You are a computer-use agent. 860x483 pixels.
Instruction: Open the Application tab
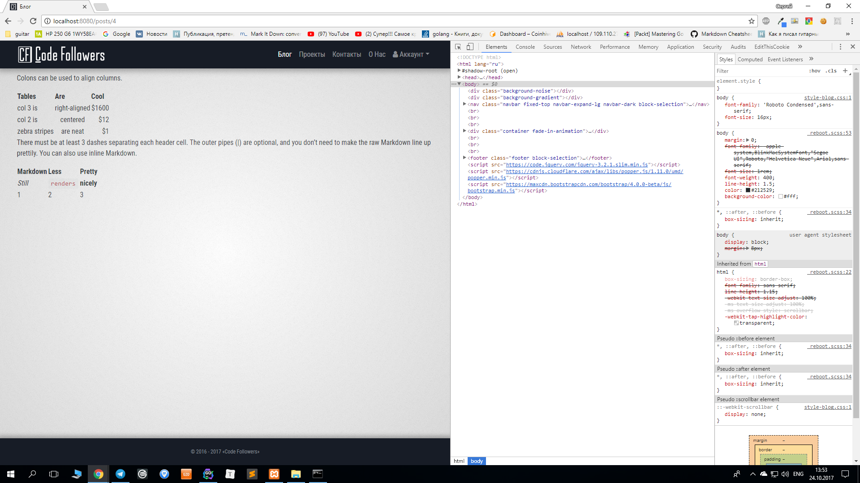(680, 47)
